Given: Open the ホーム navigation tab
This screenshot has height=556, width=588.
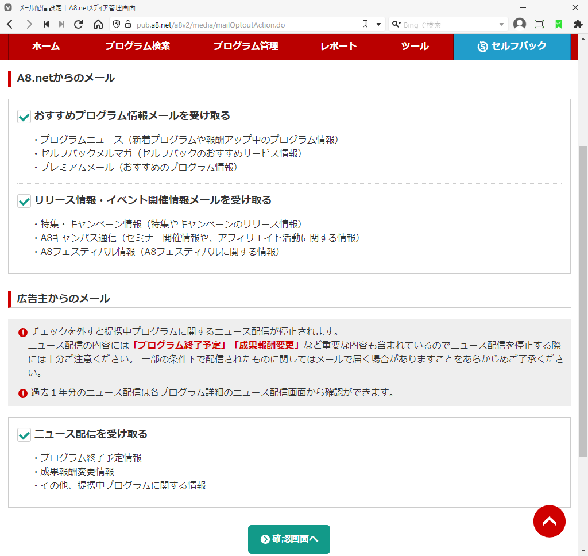Looking at the screenshot, I should coord(46,46).
